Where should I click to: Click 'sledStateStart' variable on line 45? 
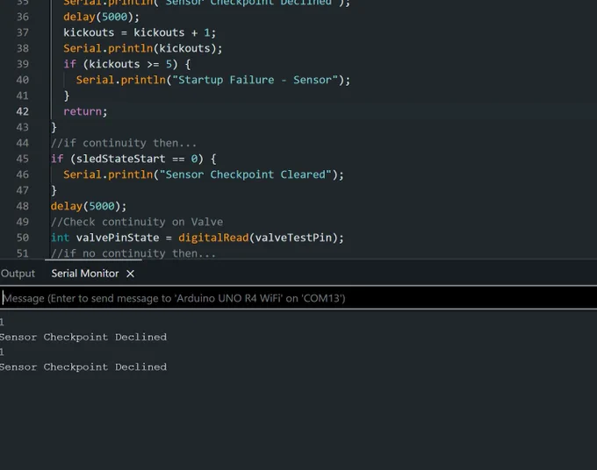point(120,159)
